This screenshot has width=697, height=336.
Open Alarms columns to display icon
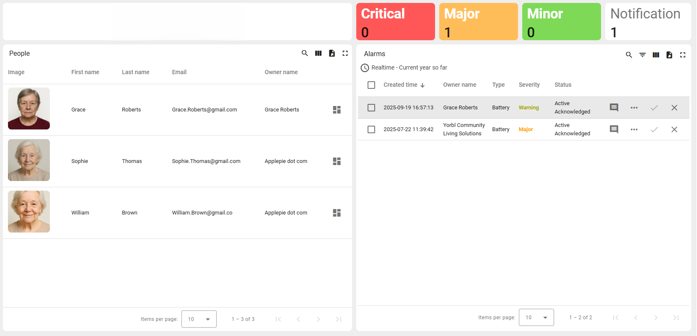[656, 55]
